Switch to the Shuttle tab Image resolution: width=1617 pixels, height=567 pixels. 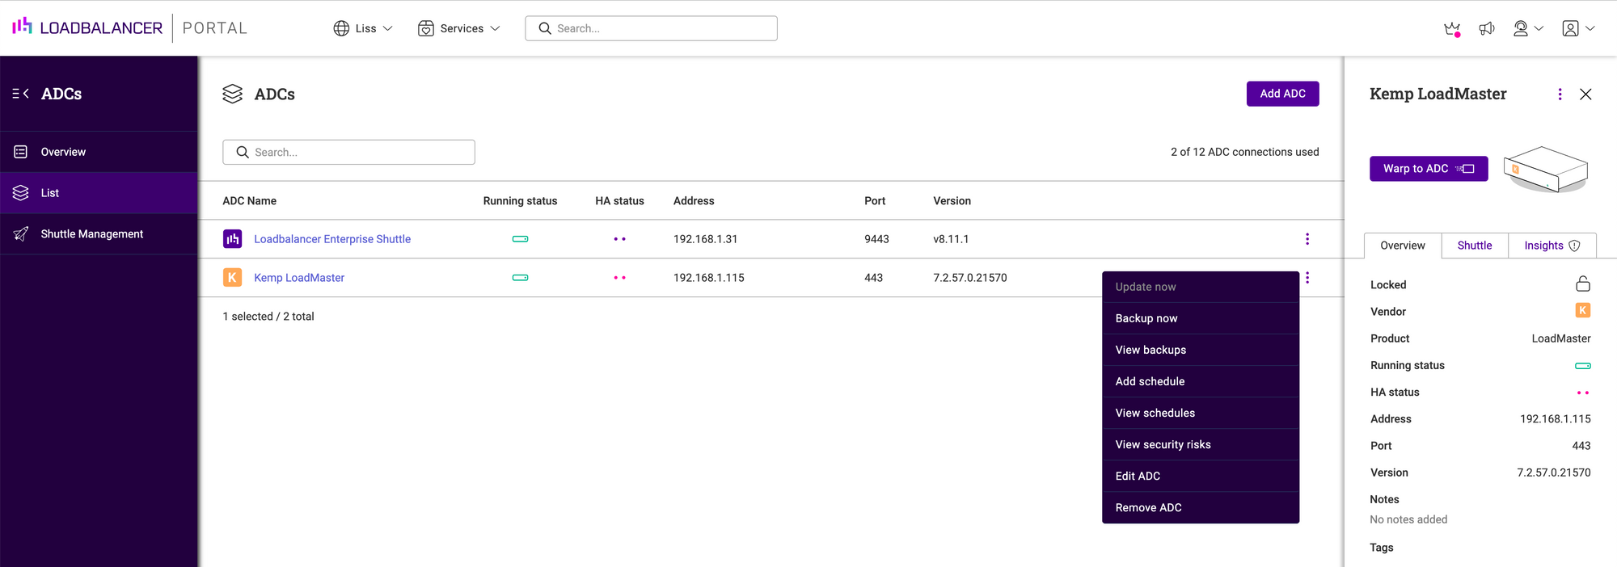pyautogui.click(x=1475, y=246)
